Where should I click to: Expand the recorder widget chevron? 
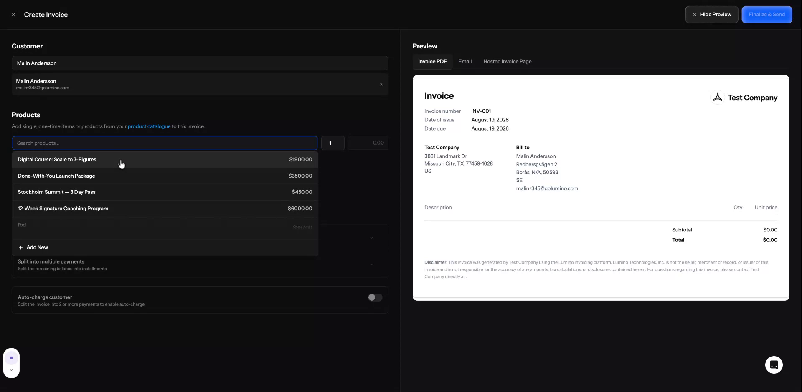[x=11, y=370]
